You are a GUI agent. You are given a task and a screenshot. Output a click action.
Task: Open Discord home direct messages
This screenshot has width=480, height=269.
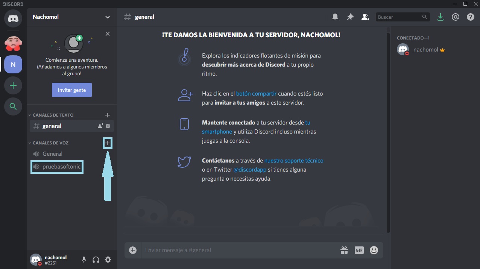(13, 18)
